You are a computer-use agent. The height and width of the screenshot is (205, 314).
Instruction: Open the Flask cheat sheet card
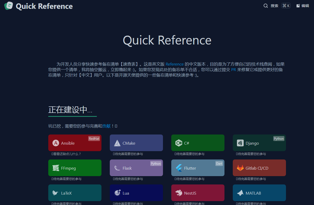(x=136, y=168)
